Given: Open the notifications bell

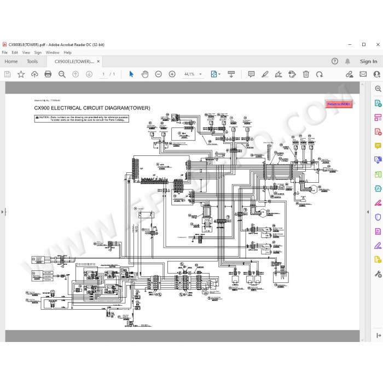Looking at the screenshot, I should coord(347,61).
